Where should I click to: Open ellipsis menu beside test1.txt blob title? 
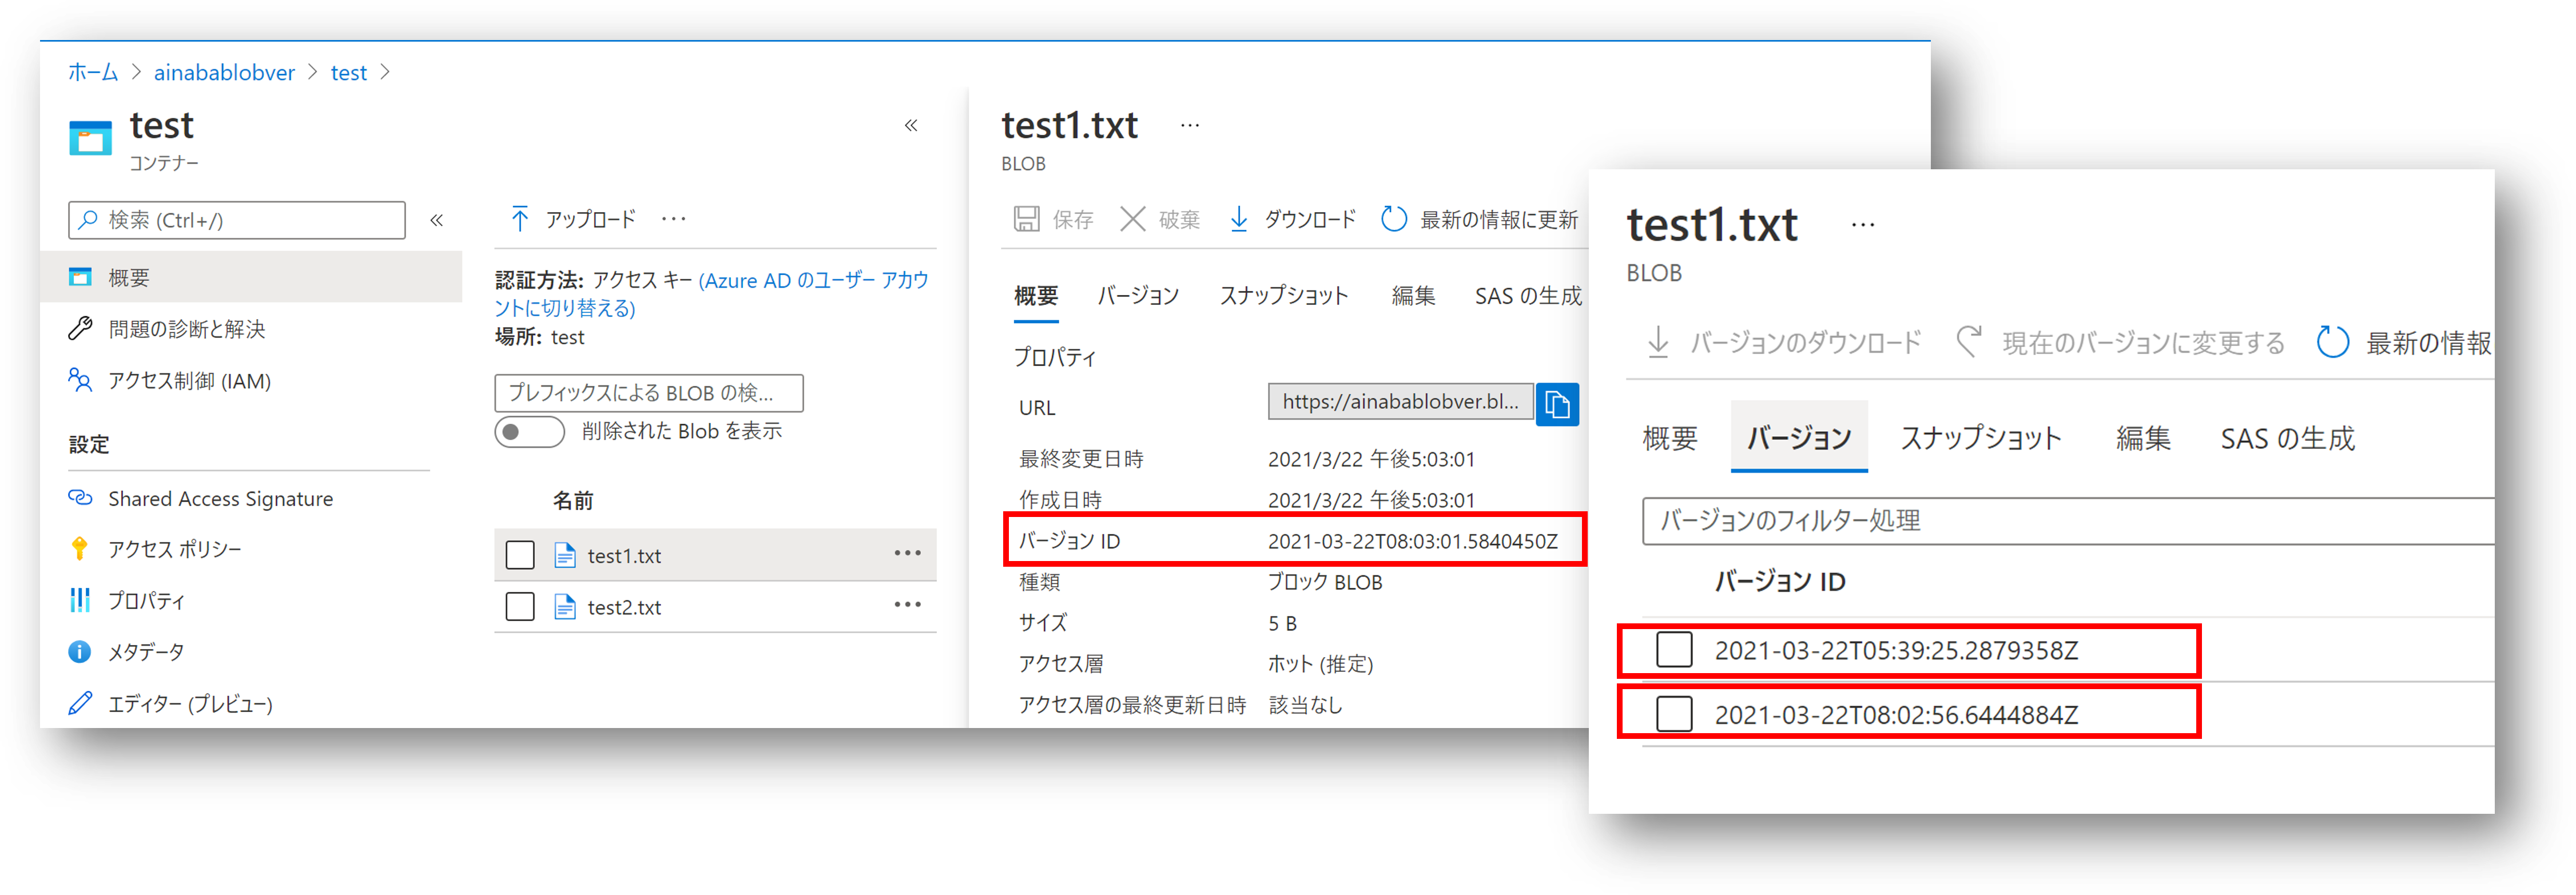point(1189,125)
